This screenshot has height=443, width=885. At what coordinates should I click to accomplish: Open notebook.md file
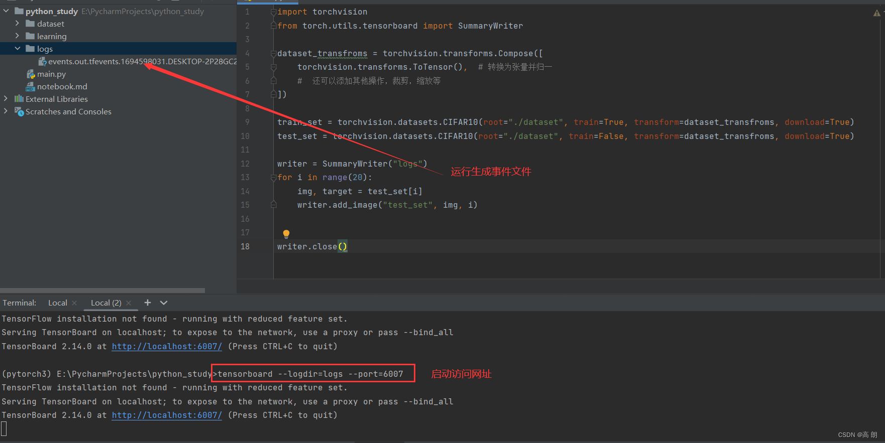click(x=62, y=86)
